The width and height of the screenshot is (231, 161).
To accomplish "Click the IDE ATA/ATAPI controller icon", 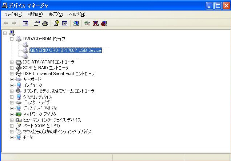I will [x=19, y=62].
